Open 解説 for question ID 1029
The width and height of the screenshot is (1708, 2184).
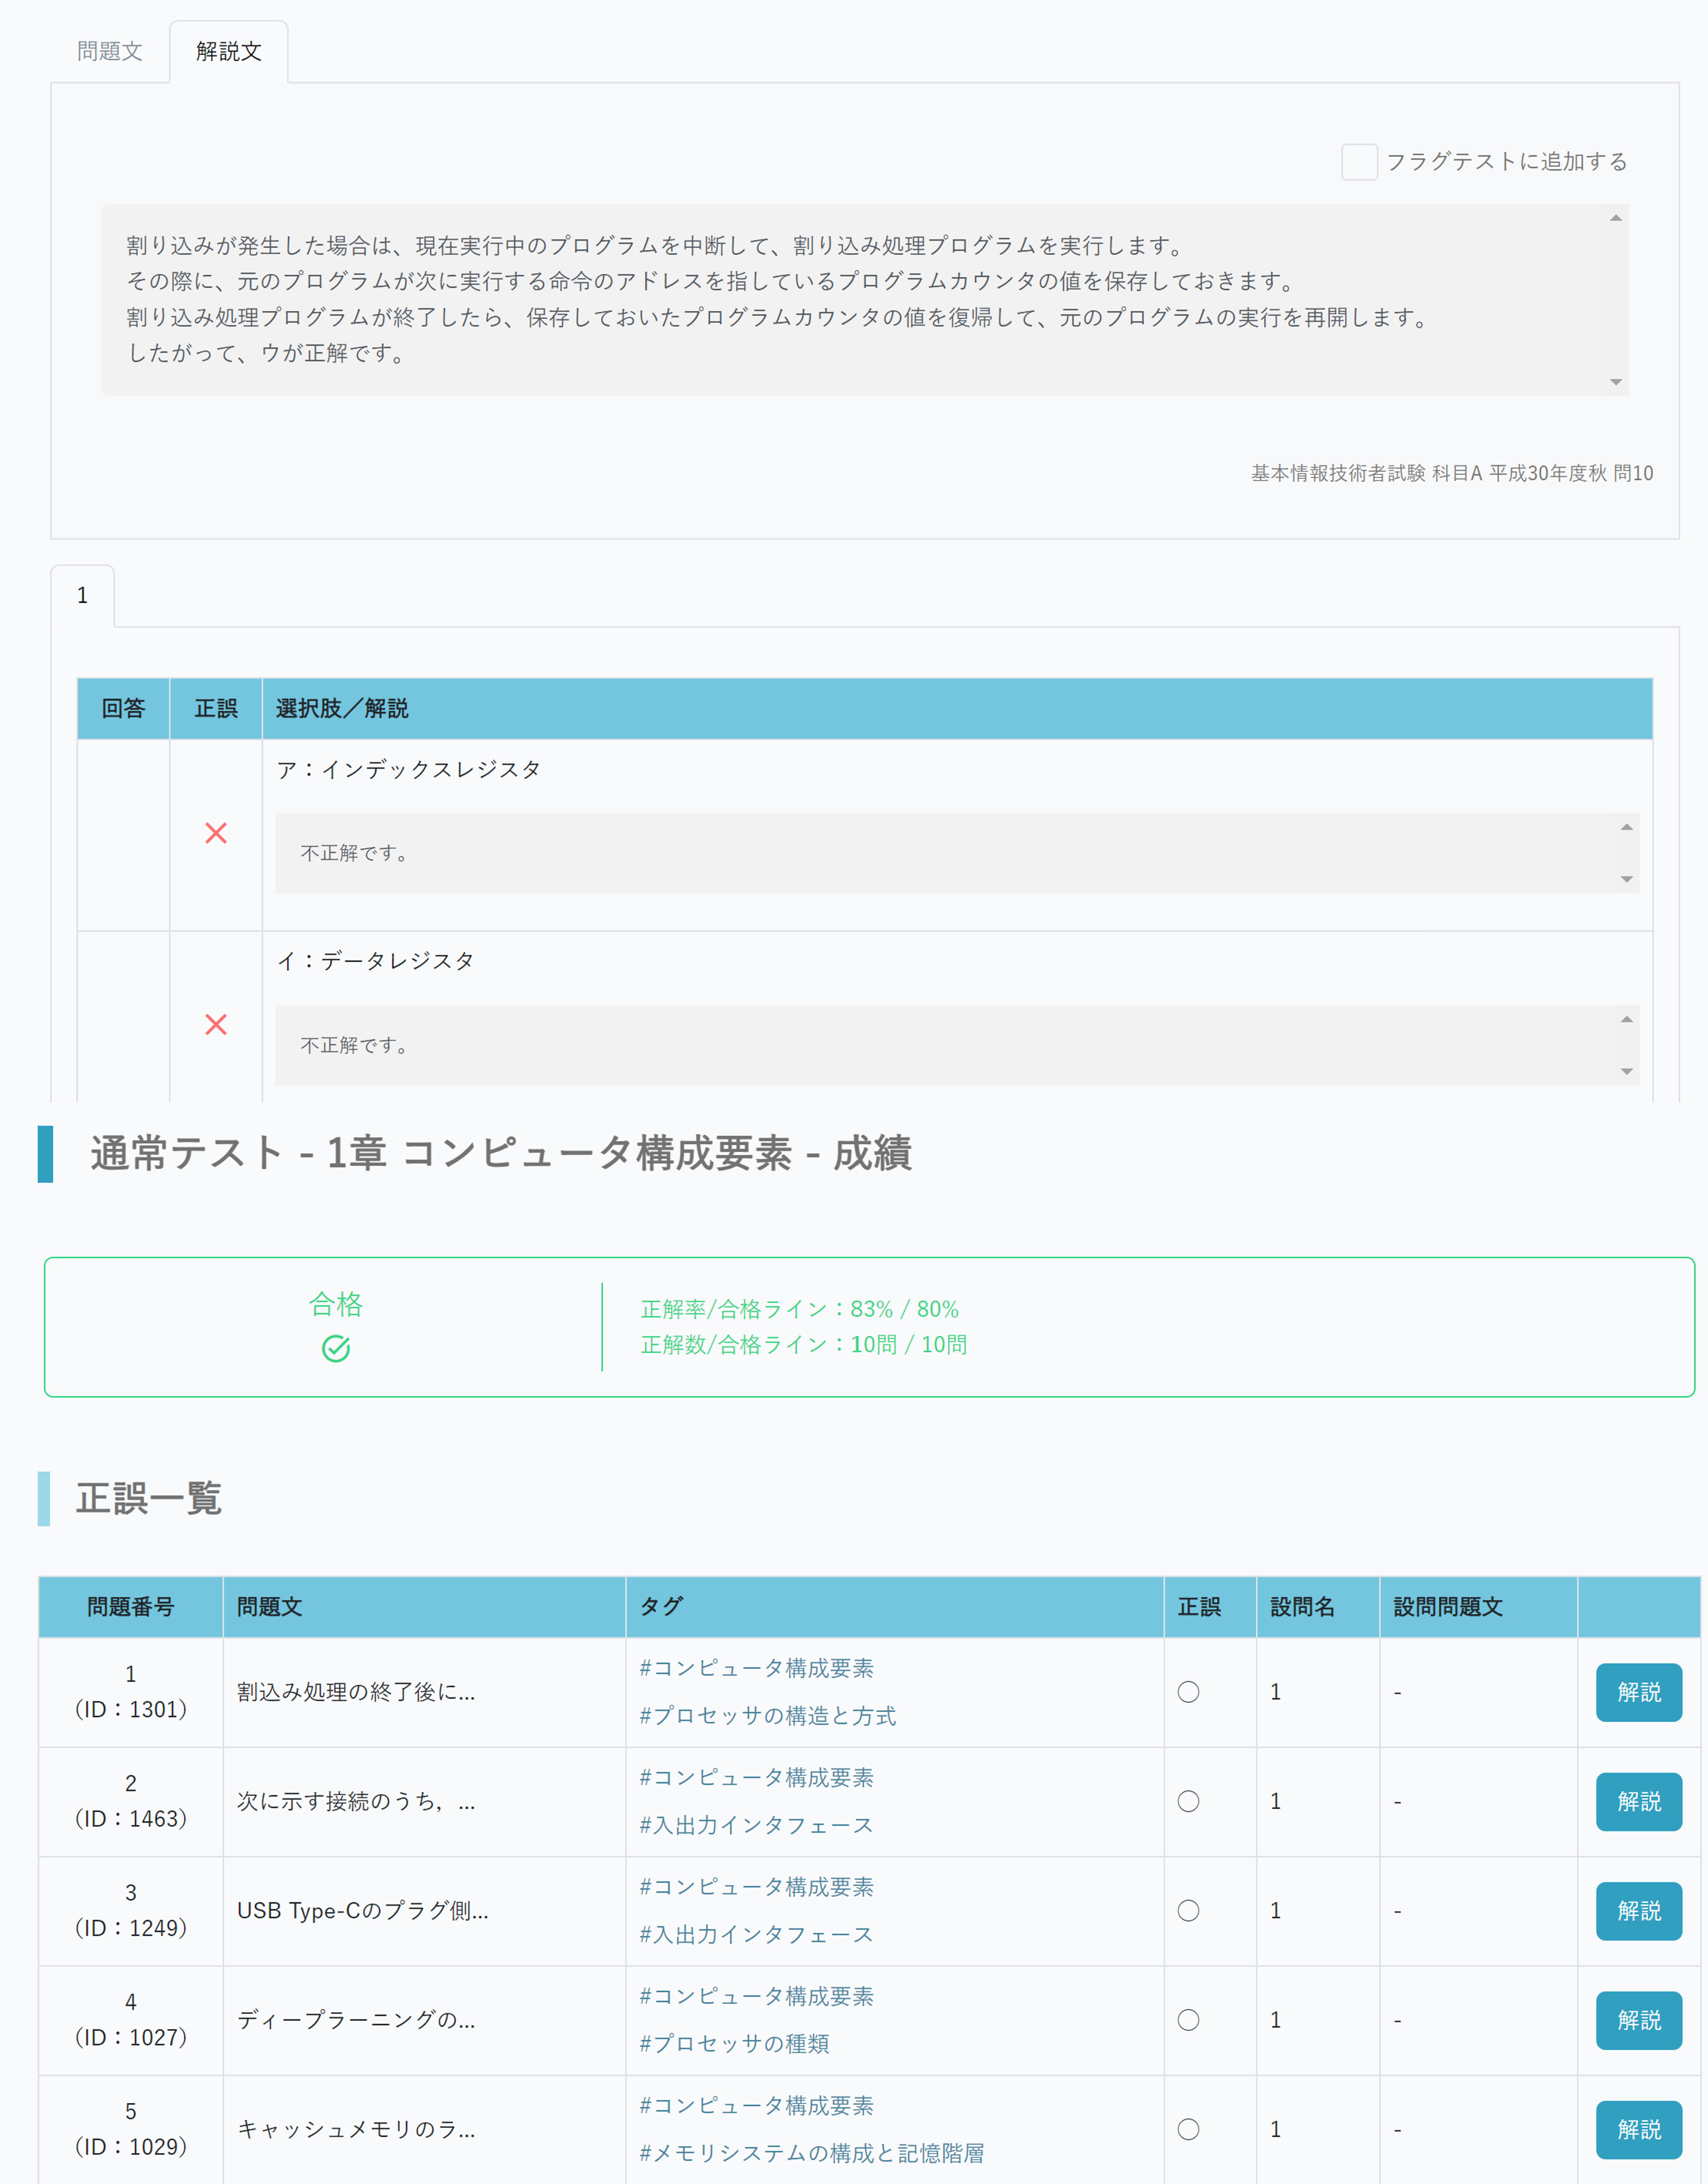pos(1639,2130)
